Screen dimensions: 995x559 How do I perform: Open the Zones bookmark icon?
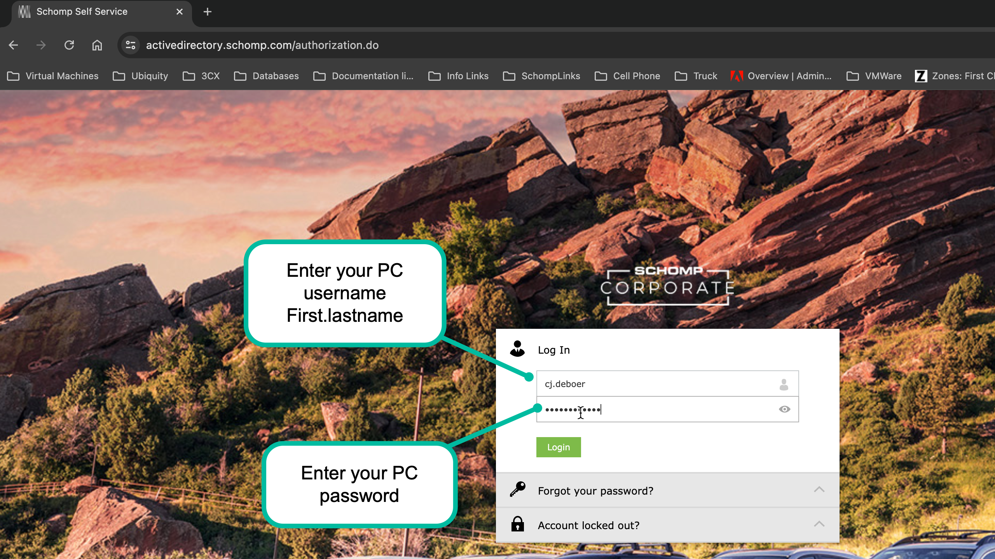pyautogui.click(x=921, y=76)
